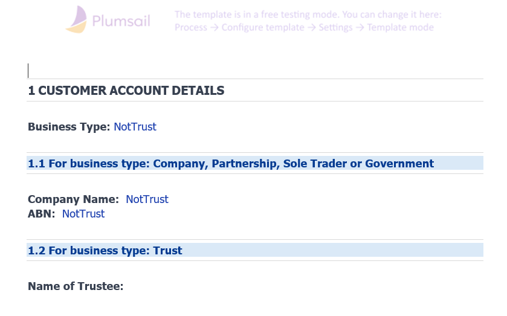The width and height of the screenshot is (507, 316).
Task: Click the section 1.2 Trust heading
Action: 105,250
